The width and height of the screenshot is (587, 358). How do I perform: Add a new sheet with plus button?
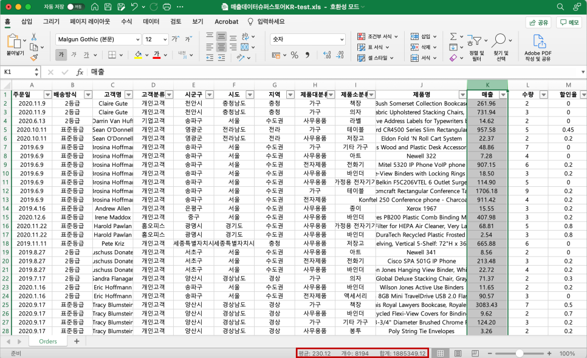click(77, 341)
